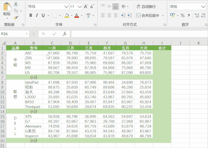This screenshot has height=148, width=208.
Task: Toggle Italic formatting
Action: tap(37, 15)
